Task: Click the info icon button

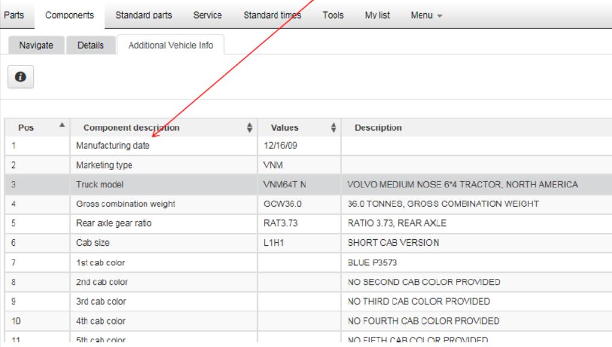Action: point(20,78)
